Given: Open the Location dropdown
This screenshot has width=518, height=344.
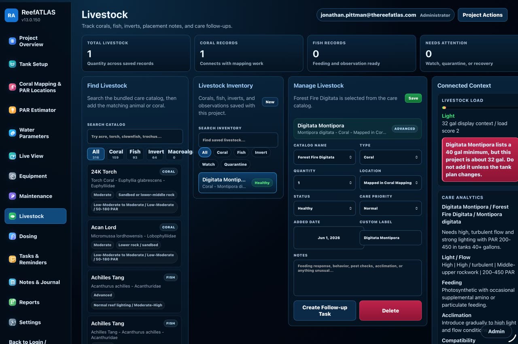Looking at the screenshot, I should pyautogui.click(x=391, y=183).
